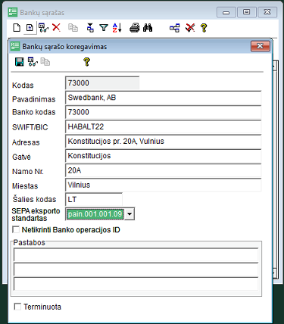The width and height of the screenshot is (284, 324).
Task: Sort the list with the A-Z icon
Action: pyautogui.click(x=117, y=27)
